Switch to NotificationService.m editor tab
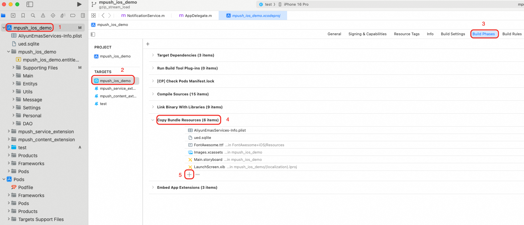 pyautogui.click(x=143, y=16)
